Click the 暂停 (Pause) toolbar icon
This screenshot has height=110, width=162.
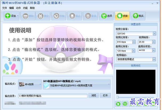tap(88, 16)
